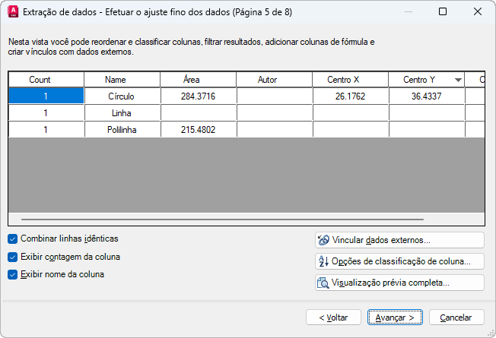Open the Centro Y column sort arrow
Screen dimensions: 496x338
pos(457,80)
